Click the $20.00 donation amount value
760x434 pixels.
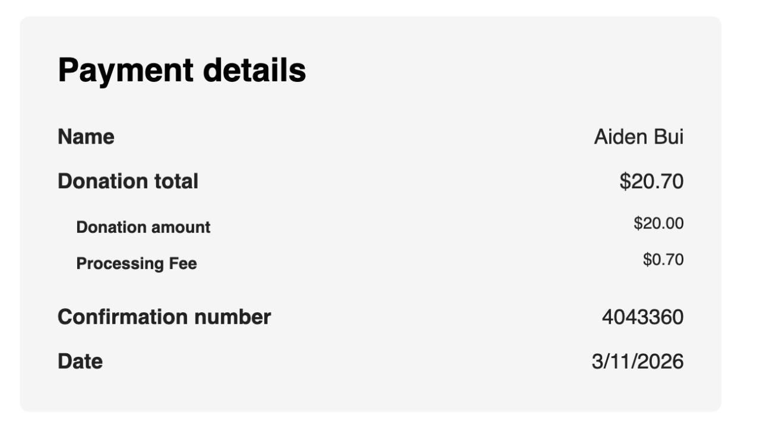point(658,224)
